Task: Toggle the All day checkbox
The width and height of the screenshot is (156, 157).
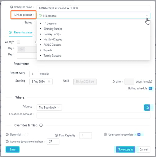Action: tap(19, 42)
